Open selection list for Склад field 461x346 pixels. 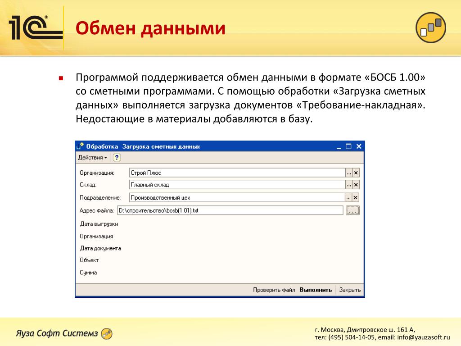(x=349, y=185)
